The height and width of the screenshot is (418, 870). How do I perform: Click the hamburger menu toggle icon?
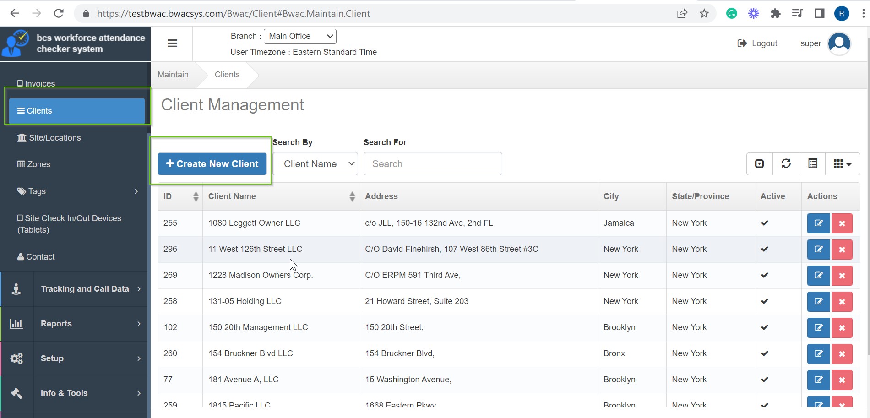tap(172, 43)
